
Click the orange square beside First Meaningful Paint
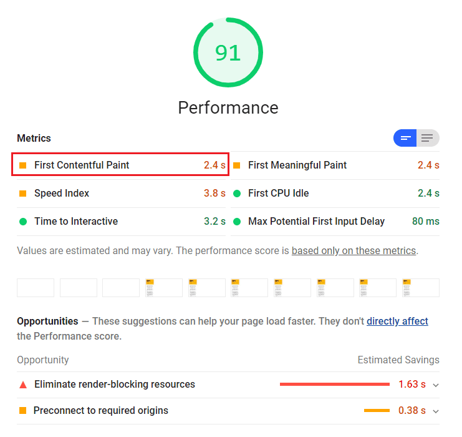237,165
